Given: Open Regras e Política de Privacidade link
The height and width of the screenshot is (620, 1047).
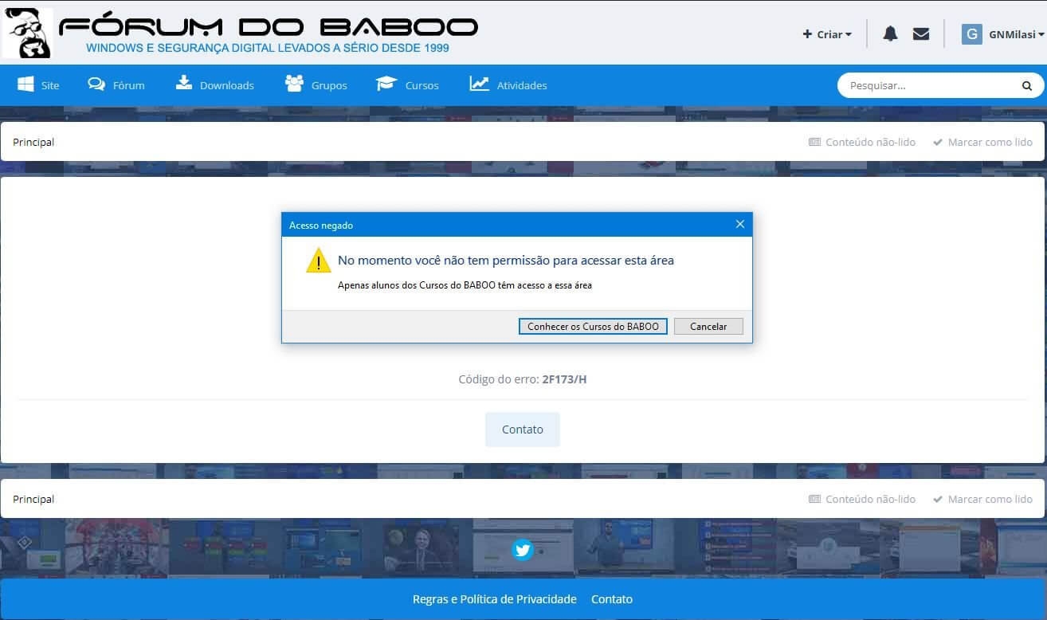Looking at the screenshot, I should point(494,599).
